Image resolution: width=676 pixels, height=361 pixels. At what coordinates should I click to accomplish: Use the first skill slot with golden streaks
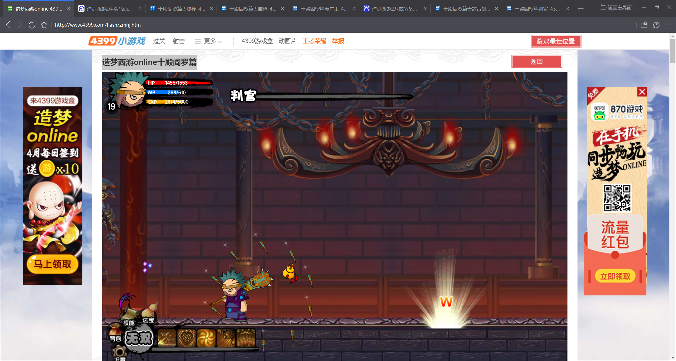(167, 338)
